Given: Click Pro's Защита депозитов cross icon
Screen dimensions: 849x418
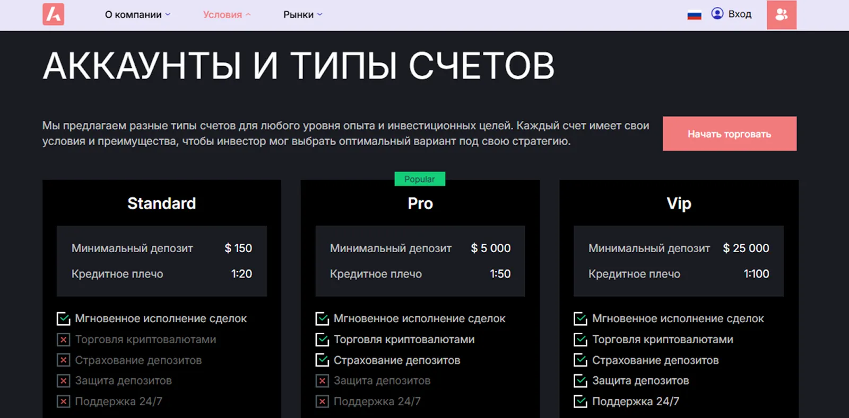Looking at the screenshot, I should coord(322,380).
